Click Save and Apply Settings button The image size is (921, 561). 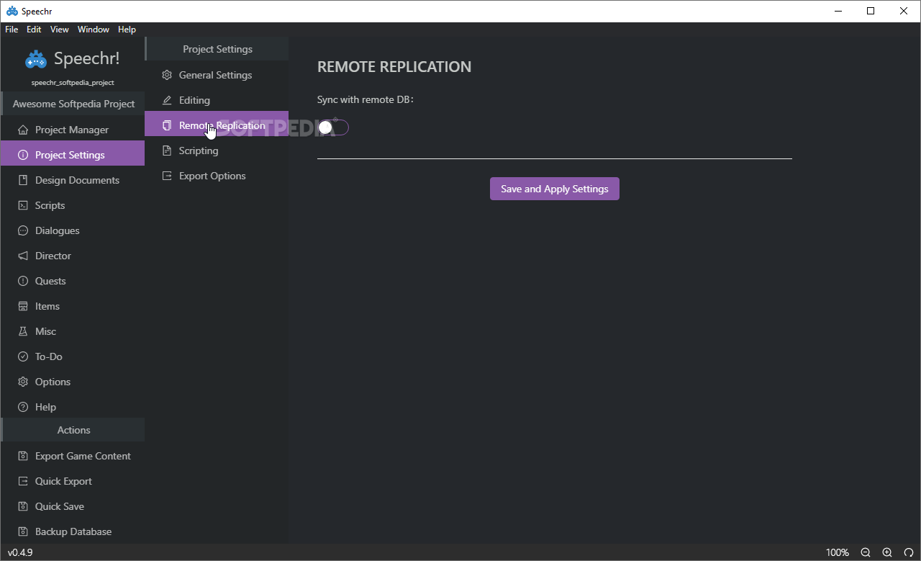pyautogui.click(x=555, y=189)
